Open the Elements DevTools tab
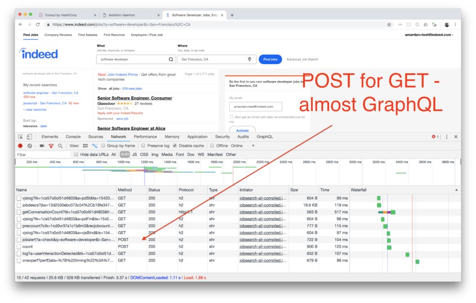 (49, 137)
